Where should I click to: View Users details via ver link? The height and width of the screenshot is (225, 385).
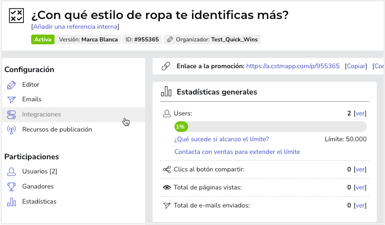tap(360, 113)
